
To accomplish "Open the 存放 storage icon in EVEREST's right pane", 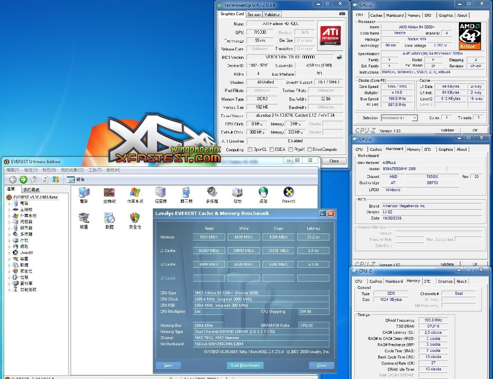I will (237, 192).
